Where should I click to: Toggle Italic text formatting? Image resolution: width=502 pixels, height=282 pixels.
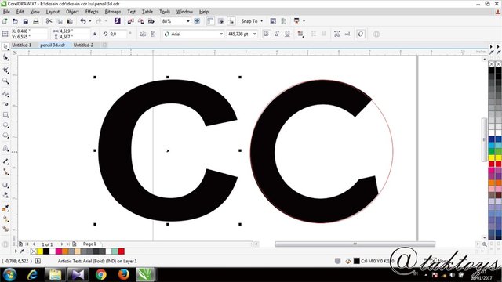click(x=277, y=34)
